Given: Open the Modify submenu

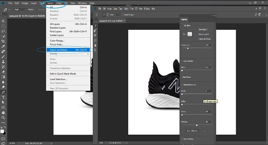Looking at the screenshot, I should click(68, 54).
